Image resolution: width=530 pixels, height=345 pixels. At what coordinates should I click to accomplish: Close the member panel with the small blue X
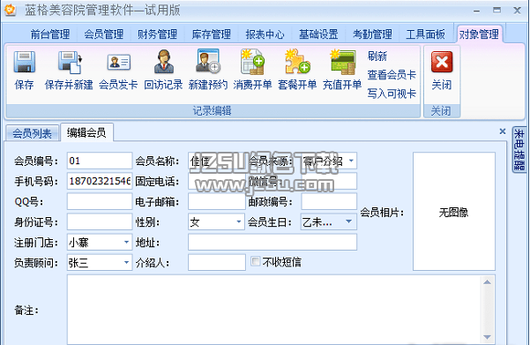(503, 131)
